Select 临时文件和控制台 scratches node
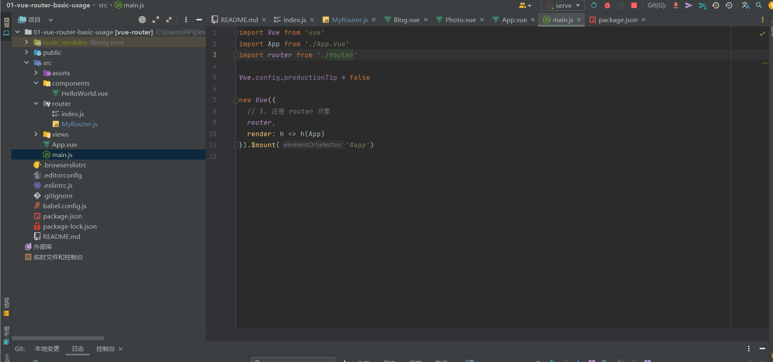The width and height of the screenshot is (773, 362). pyautogui.click(x=58, y=257)
